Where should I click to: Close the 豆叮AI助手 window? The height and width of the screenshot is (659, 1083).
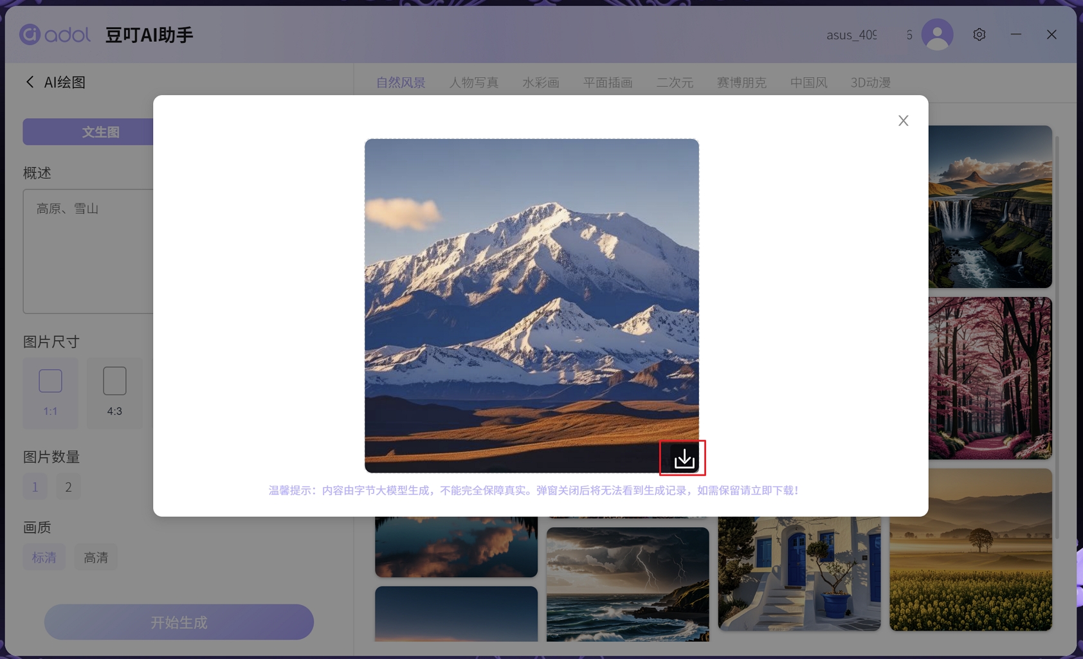[x=1051, y=35]
